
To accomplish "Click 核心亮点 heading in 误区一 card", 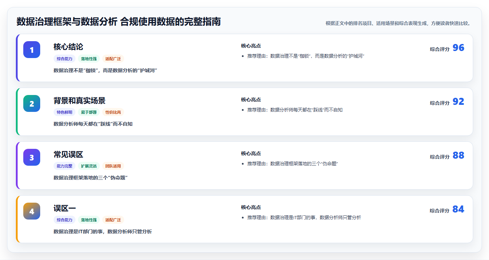I will tap(251, 208).
